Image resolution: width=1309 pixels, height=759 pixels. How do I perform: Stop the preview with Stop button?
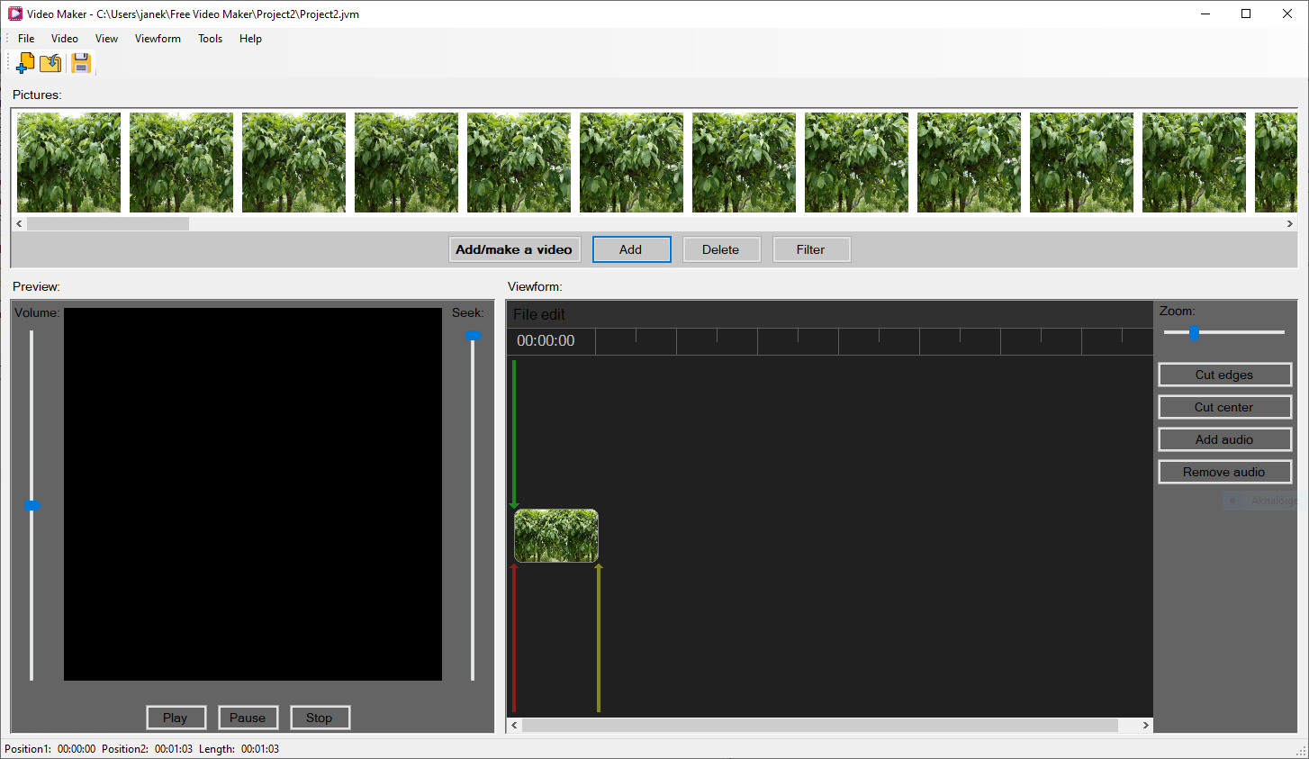pyautogui.click(x=319, y=718)
